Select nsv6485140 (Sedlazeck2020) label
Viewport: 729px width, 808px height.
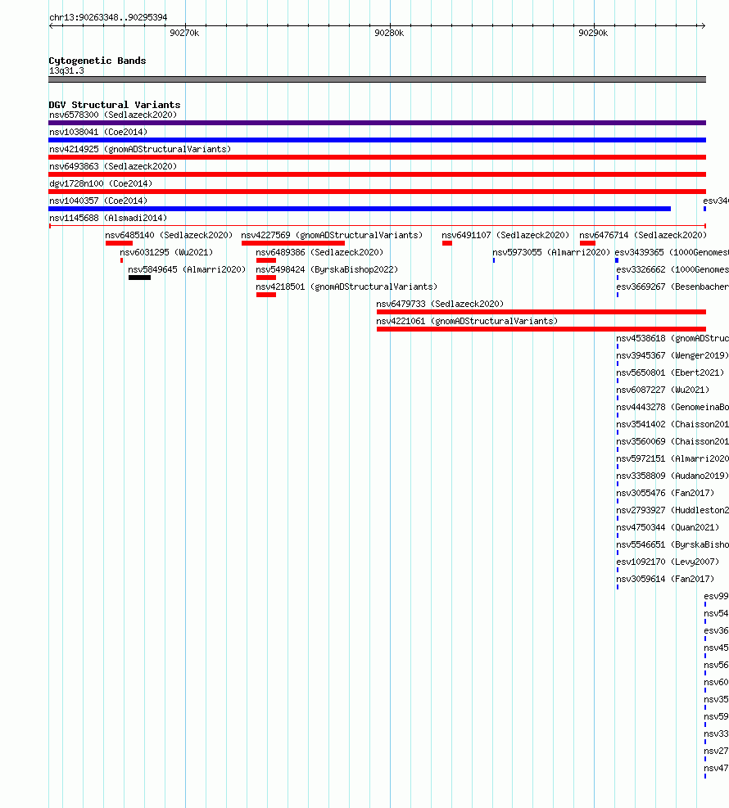[169, 235]
